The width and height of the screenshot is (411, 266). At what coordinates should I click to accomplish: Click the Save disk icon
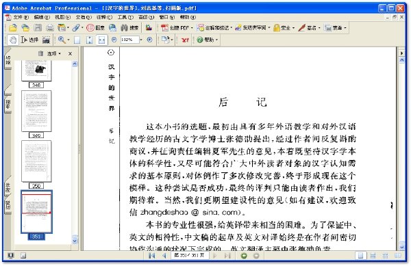click(x=38, y=28)
